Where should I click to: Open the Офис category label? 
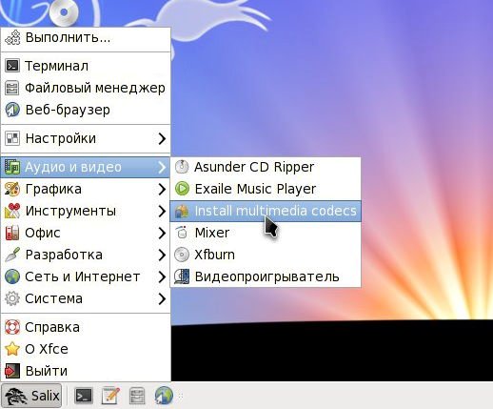click(x=43, y=233)
